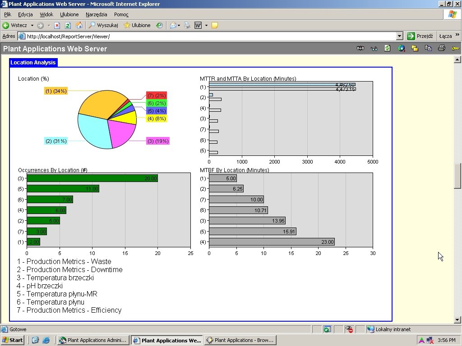Click the red (7) (2%) pie label
Image resolution: width=462 pixels, height=346 pixels.
(157, 96)
